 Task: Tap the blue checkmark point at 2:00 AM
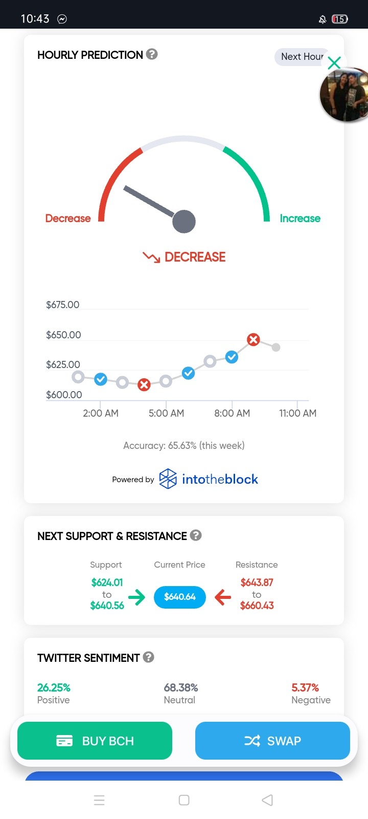[101, 379]
